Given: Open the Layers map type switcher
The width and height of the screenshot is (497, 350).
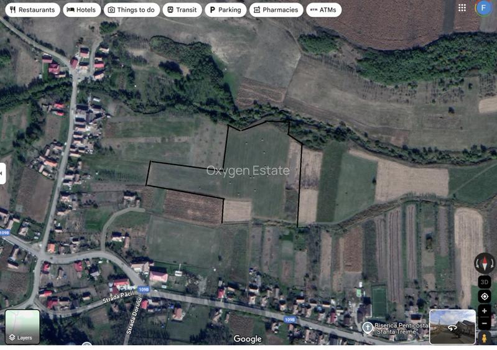Looking at the screenshot, I should tap(22, 326).
